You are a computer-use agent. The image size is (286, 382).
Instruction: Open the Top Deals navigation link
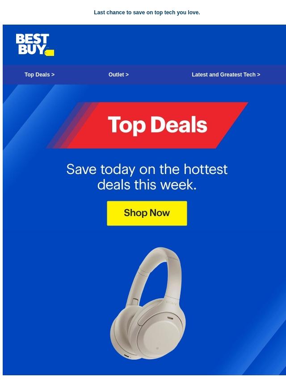click(x=39, y=75)
